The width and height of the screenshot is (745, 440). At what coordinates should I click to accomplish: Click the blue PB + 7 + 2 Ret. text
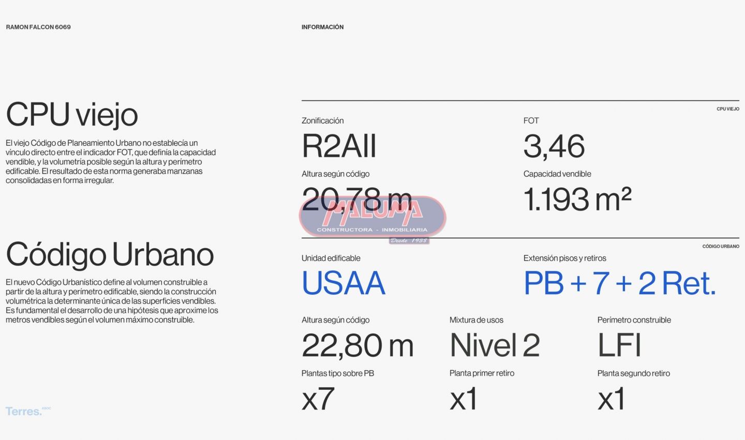pos(620,283)
